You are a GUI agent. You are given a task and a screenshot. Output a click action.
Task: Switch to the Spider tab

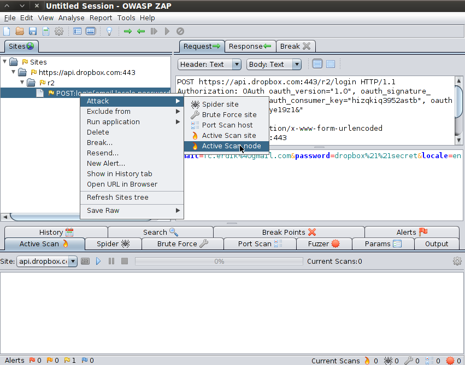tap(113, 244)
